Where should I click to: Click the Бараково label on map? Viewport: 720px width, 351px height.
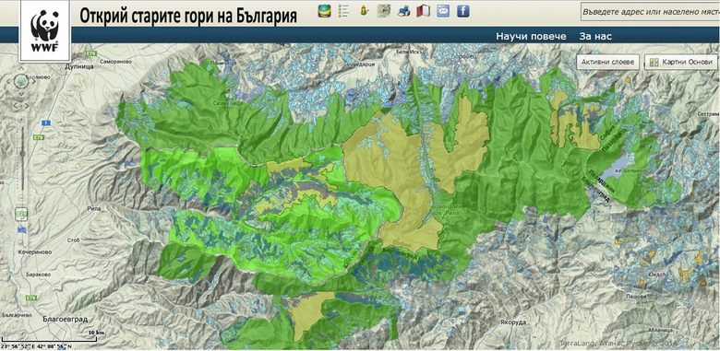39,275
